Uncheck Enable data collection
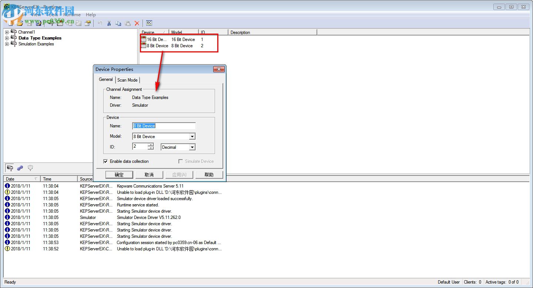The height and width of the screenshot is (288, 533). pos(105,161)
